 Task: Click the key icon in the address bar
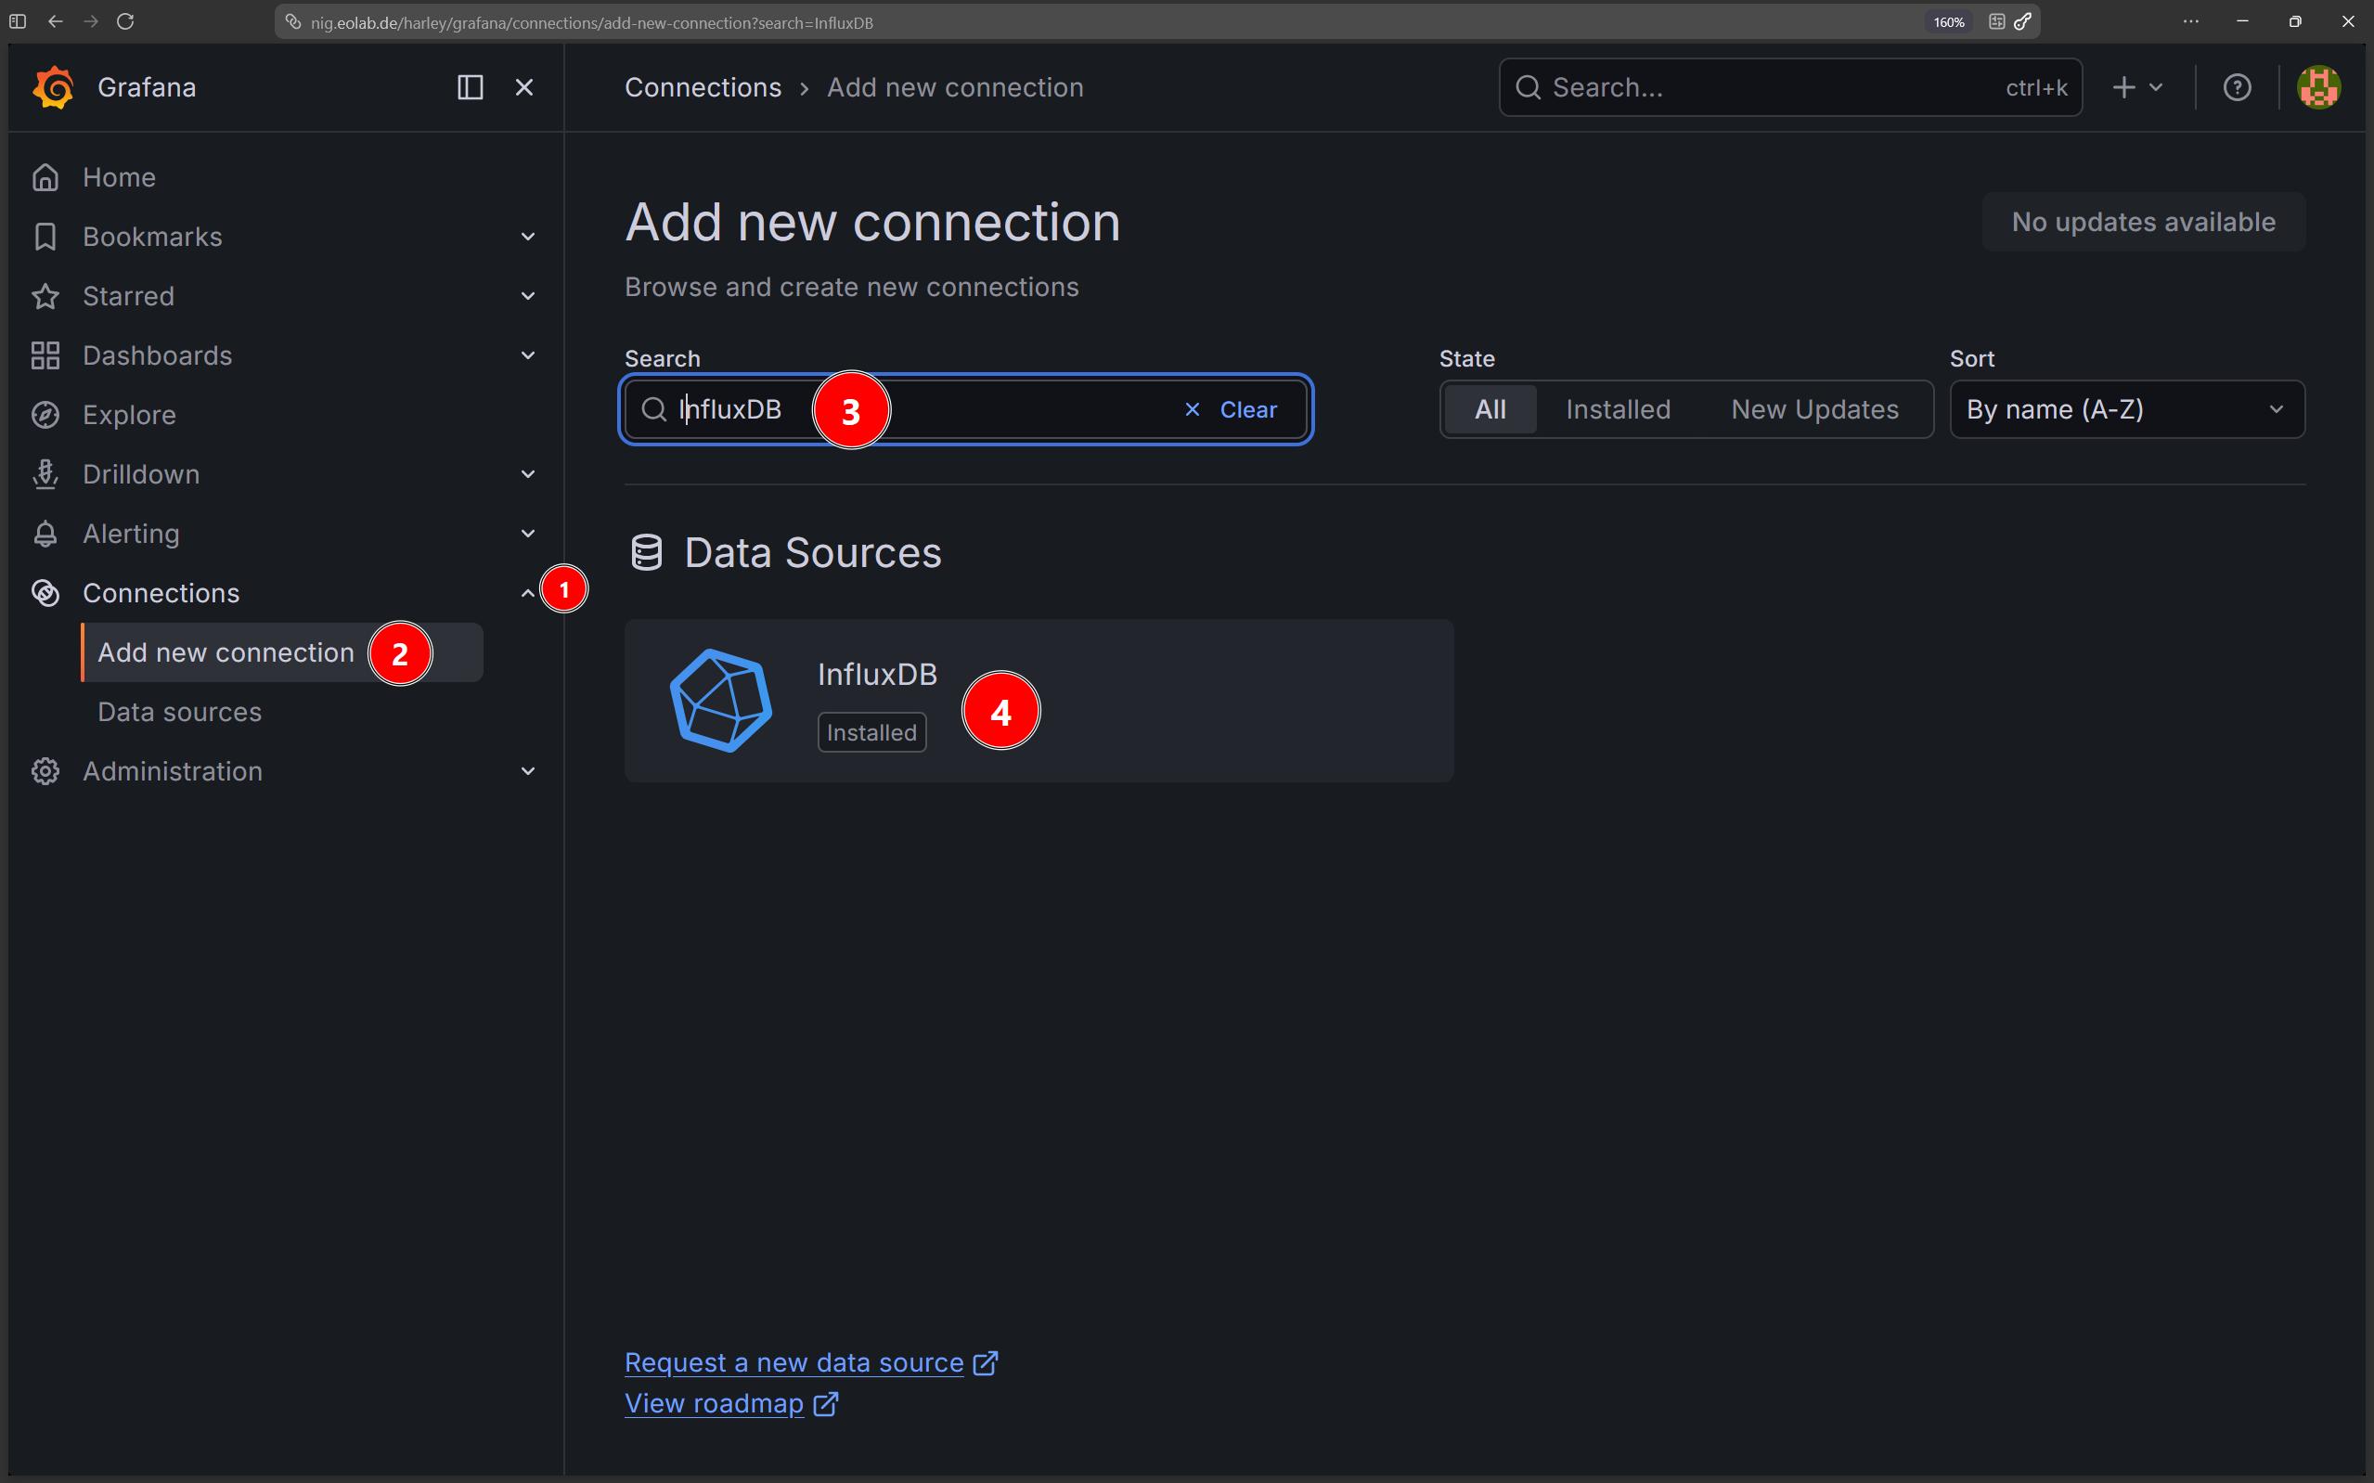click(2022, 21)
